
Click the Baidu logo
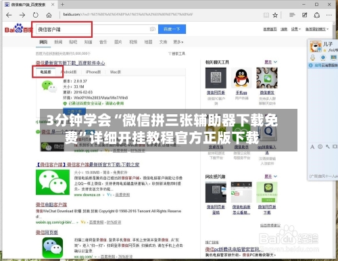[18, 28]
